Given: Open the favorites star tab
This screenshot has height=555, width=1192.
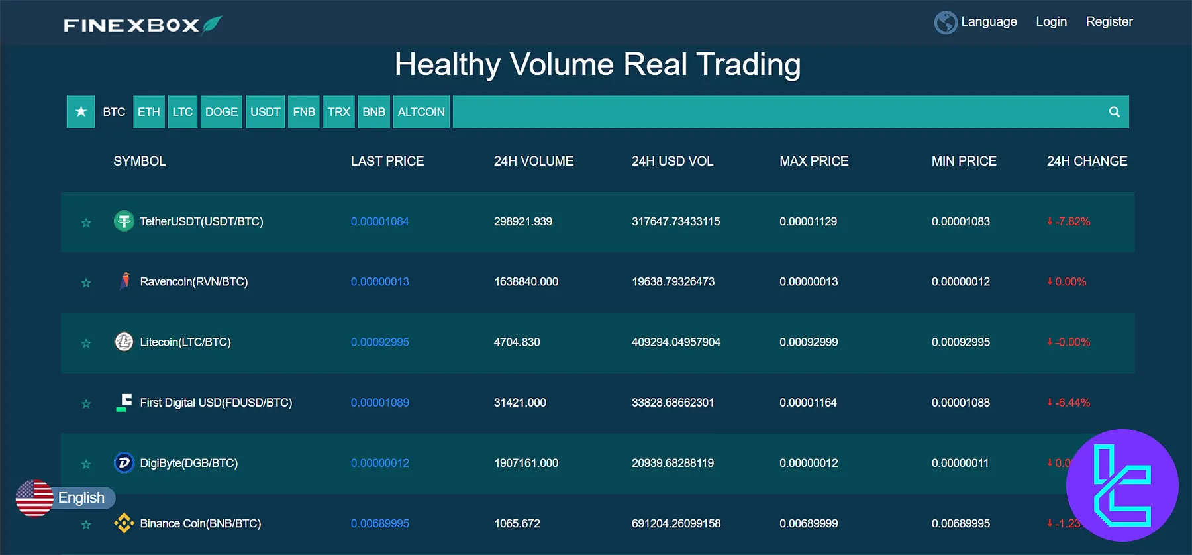Looking at the screenshot, I should tap(81, 112).
